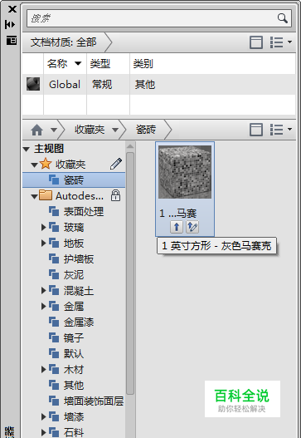Expand the 木材 category
301x438 pixels.
pyautogui.click(x=43, y=370)
